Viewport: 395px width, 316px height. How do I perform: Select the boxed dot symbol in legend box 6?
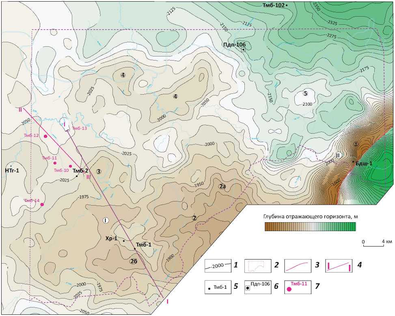[x=248, y=288]
